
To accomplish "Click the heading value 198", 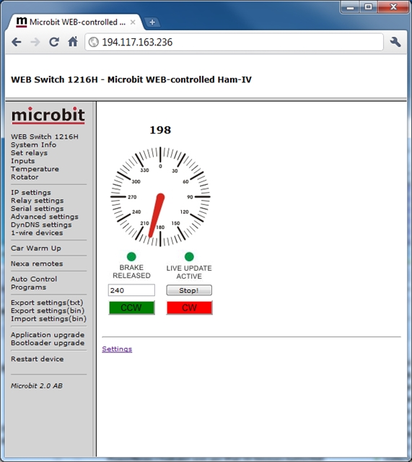I will click(160, 130).
